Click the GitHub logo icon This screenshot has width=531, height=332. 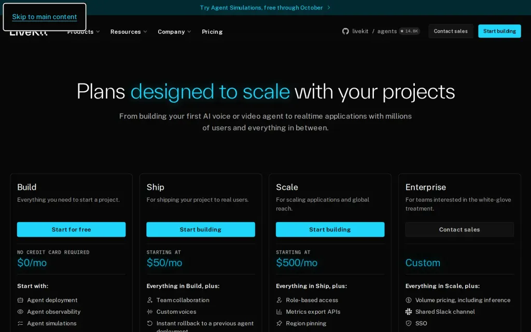click(345, 31)
